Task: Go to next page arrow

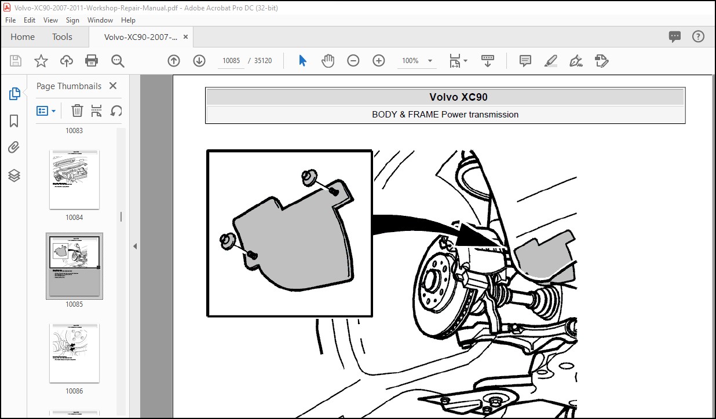Action: coord(199,61)
